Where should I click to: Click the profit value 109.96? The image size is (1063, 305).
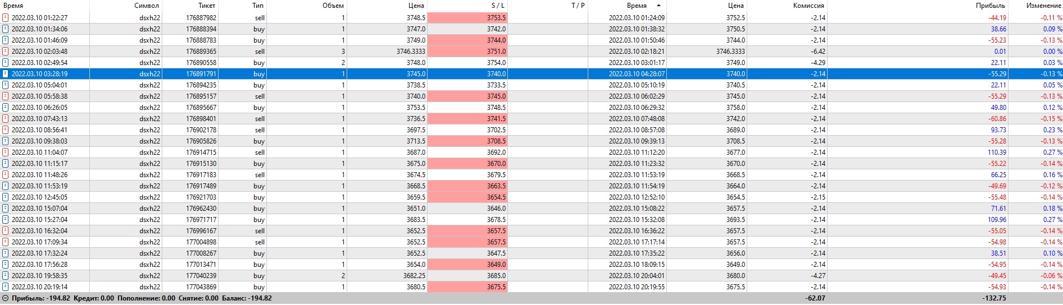[x=997, y=220]
